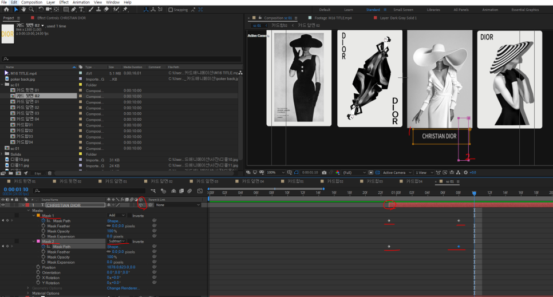The height and width of the screenshot is (297, 553).
Task: Open Show Channel and color management icon
Action: [x=338, y=172]
